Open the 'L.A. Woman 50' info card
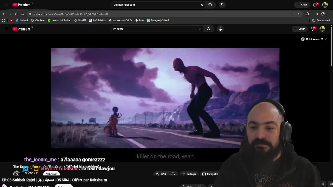 [x=312, y=39]
